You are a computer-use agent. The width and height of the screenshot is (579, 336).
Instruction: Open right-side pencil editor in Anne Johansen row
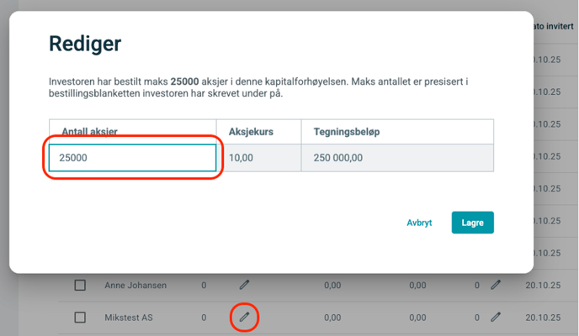(496, 286)
